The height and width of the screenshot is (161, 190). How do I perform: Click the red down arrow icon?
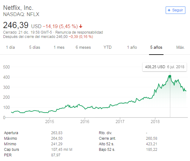point(81,26)
